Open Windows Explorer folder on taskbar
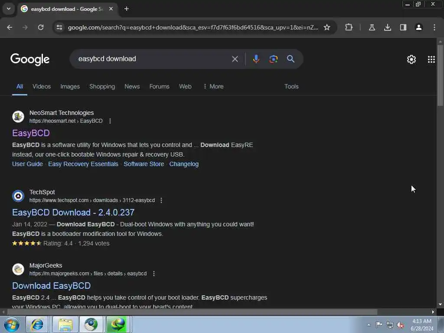The height and width of the screenshot is (333, 444). tap(65, 324)
